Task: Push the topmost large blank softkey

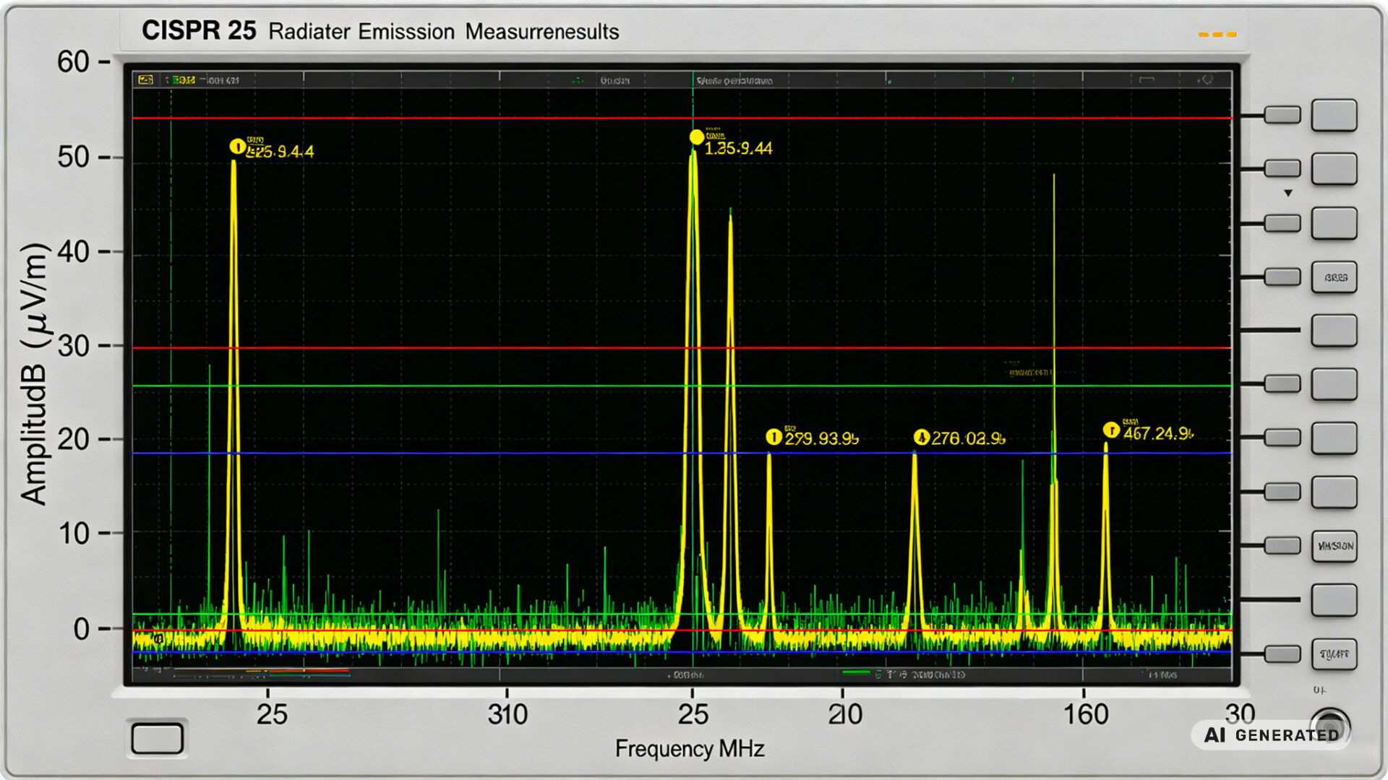Action: tap(1334, 116)
